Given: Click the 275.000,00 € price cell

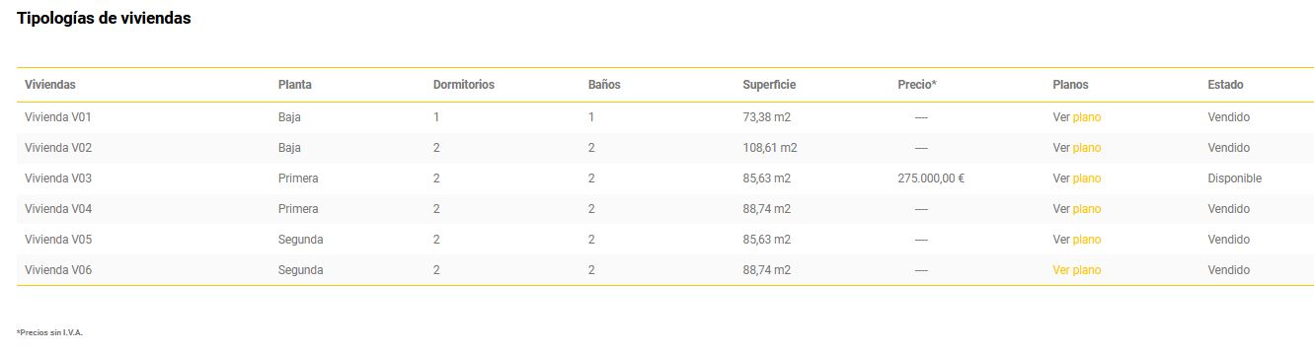Looking at the screenshot, I should (x=931, y=178).
